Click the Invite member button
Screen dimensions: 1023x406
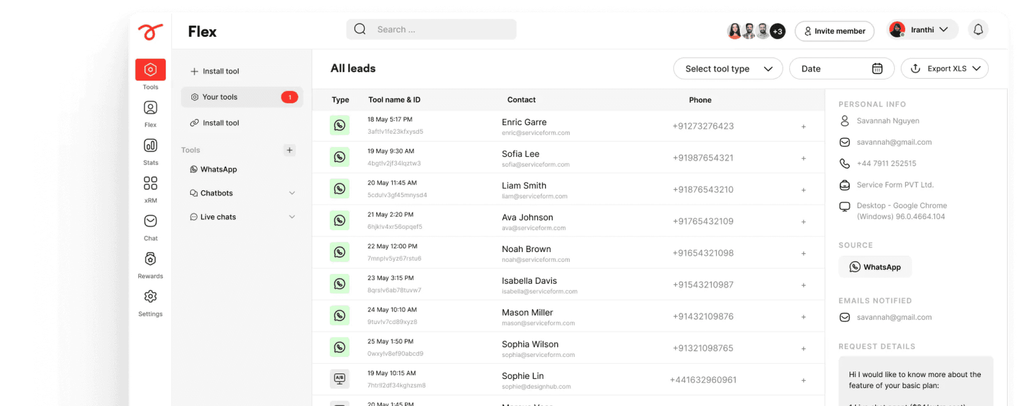tap(834, 31)
